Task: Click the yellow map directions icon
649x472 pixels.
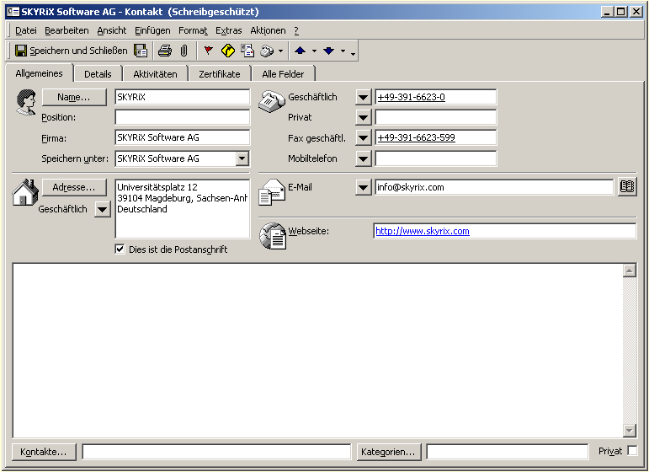Action: click(227, 51)
